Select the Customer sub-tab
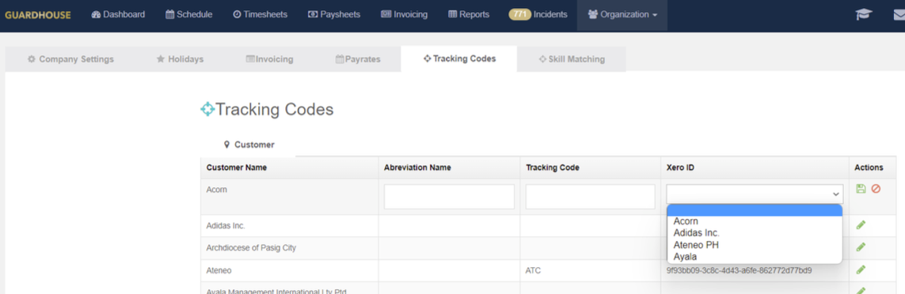 (x=249, y=145)
